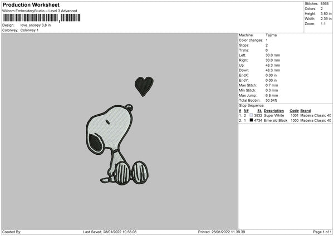
Task: Click the Right value 30.0 mm
Action: point(273,60)
